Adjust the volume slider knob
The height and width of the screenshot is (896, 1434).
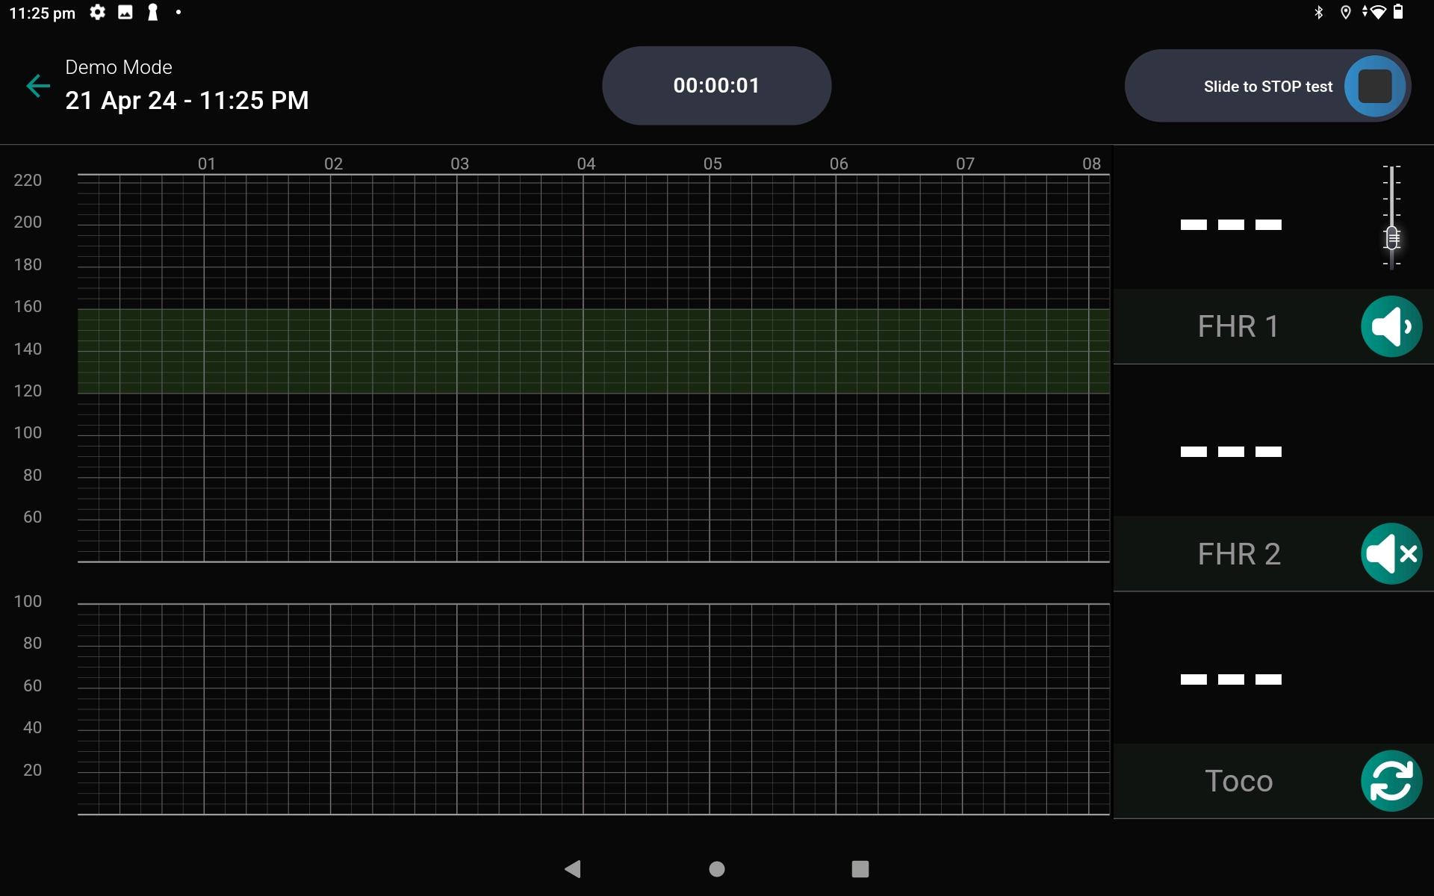tap(1391, 237)
